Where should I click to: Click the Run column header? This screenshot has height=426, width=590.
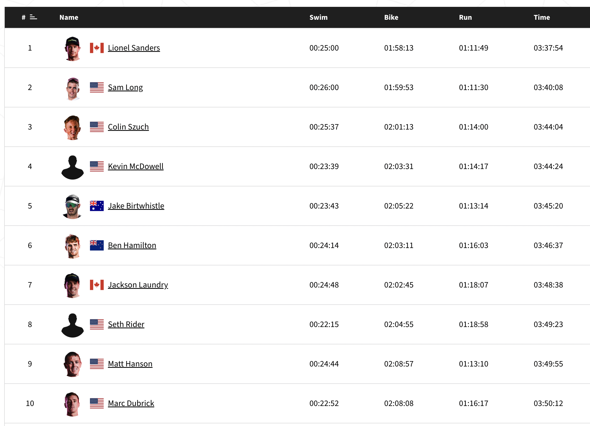(465, 17)
